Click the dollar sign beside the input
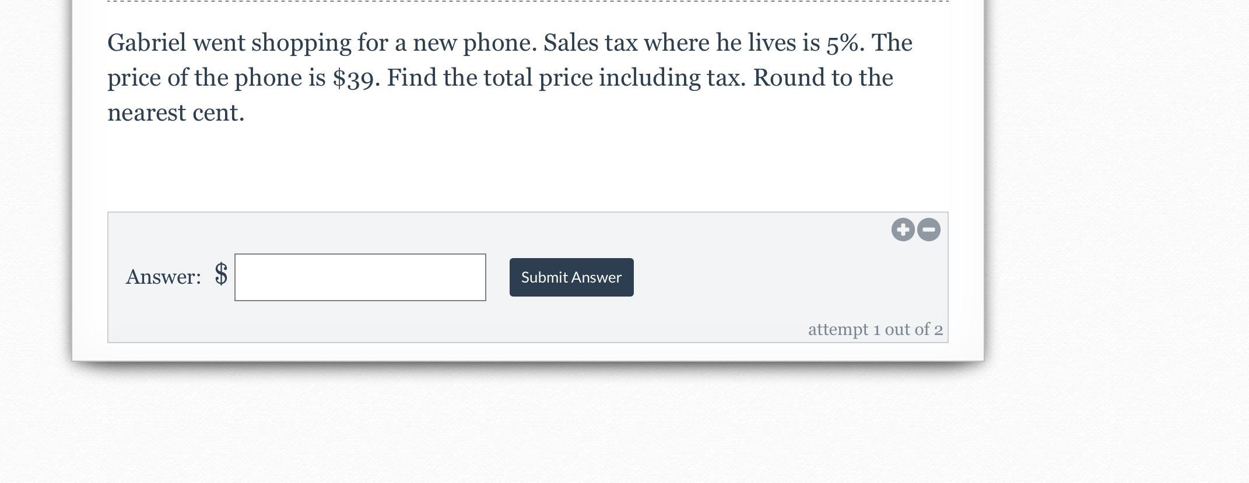Viewport: 1249px width, 483px height. tap(221, 274)
